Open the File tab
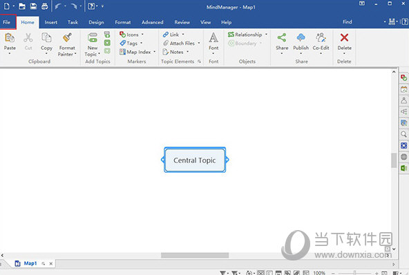Screen dimensions: 409x275 tap(7, 22)
